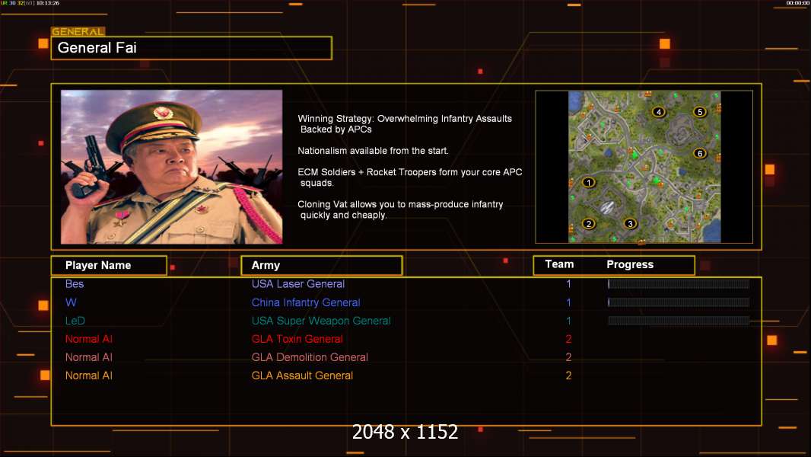Click the ECM Soldiers + Rocket Troopers line
This screenshot has width=811, height=457.
(409, 177)
